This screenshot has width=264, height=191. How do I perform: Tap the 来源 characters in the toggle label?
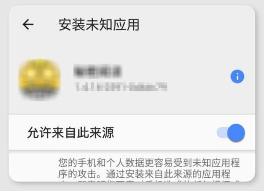(x=102, y=133)
